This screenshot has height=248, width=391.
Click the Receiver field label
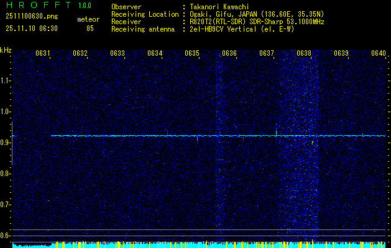(126, 22)
